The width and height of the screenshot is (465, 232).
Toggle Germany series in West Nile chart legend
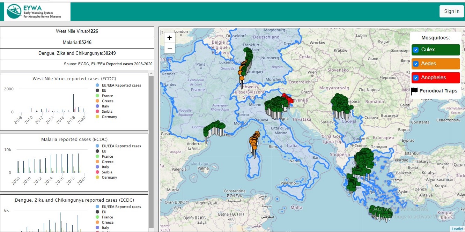[x=106, y=117]
